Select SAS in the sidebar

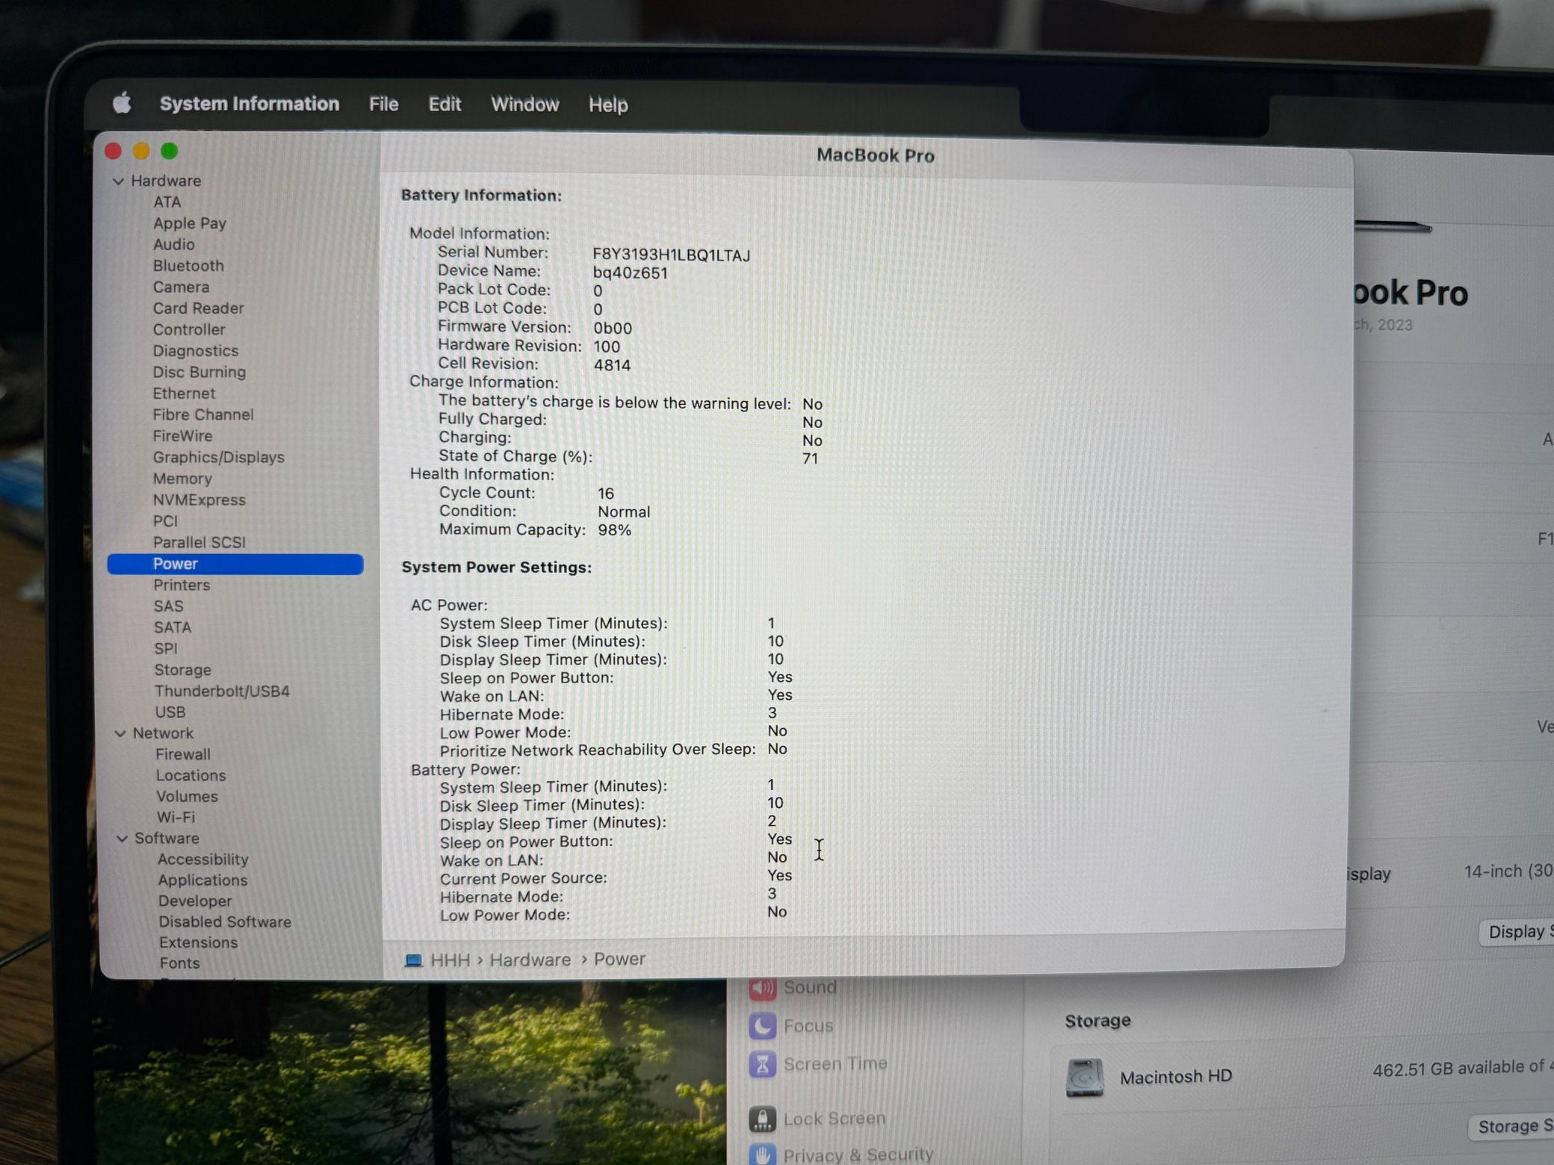tap(168, 606)
